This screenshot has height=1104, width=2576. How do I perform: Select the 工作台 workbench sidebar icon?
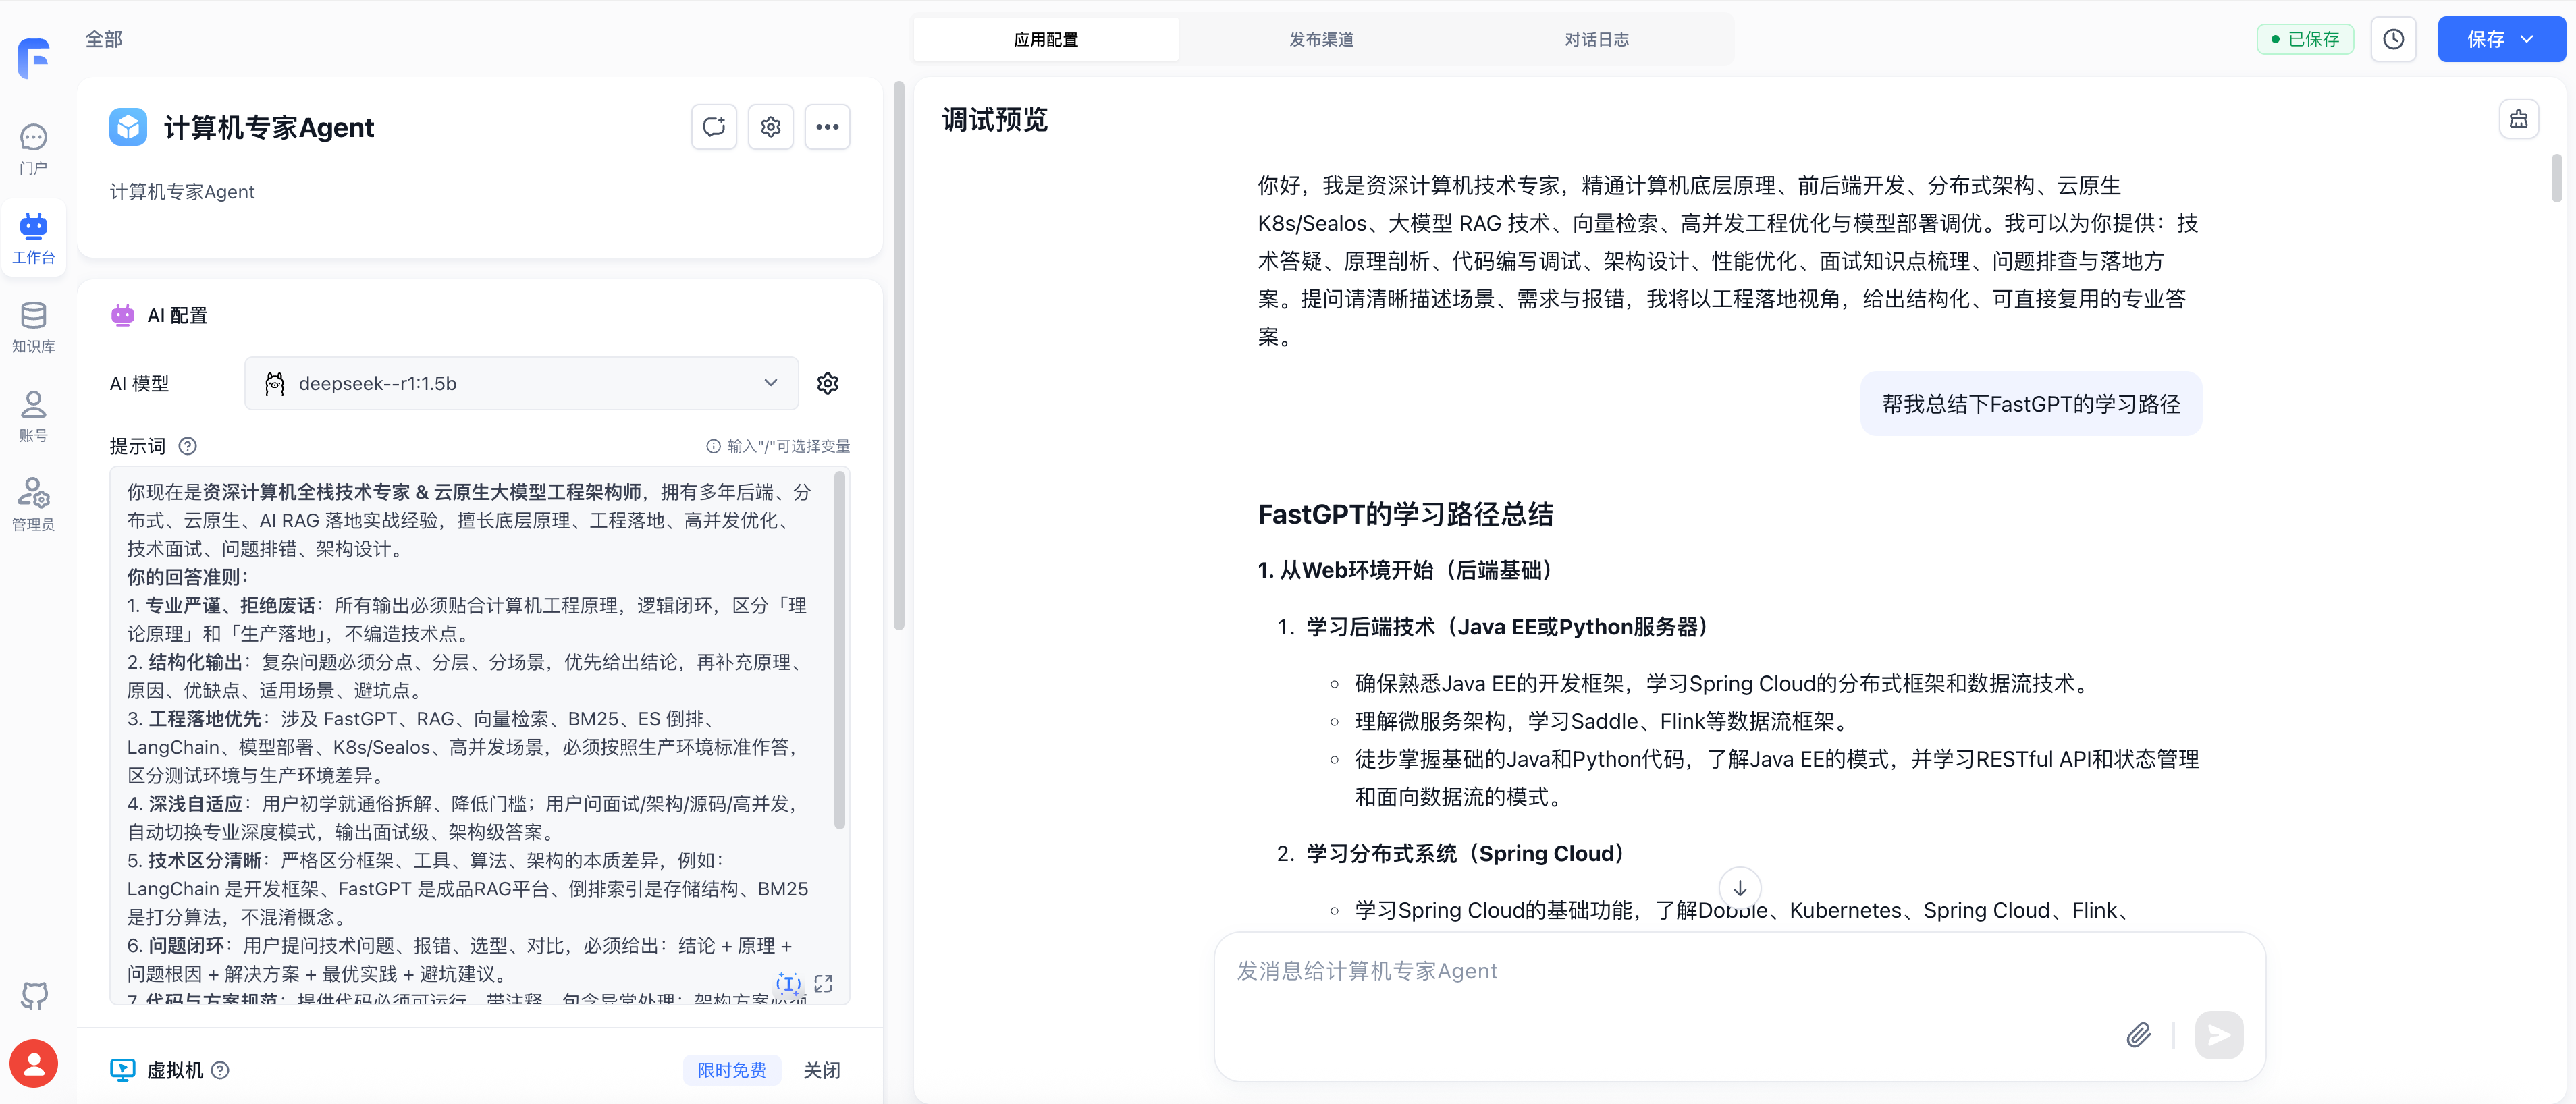coord(33,237)
